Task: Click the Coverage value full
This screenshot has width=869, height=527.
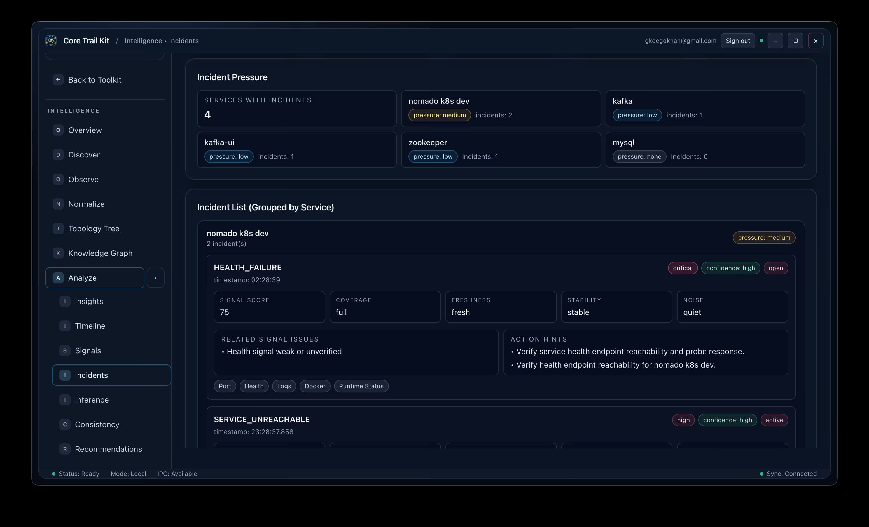Action: click(x=341, y=312)
